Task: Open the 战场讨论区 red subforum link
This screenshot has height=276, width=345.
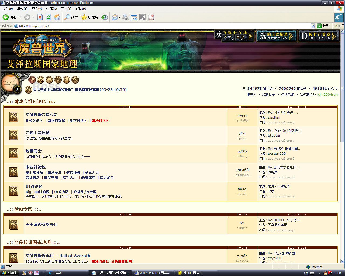Action: pos(100,120)
